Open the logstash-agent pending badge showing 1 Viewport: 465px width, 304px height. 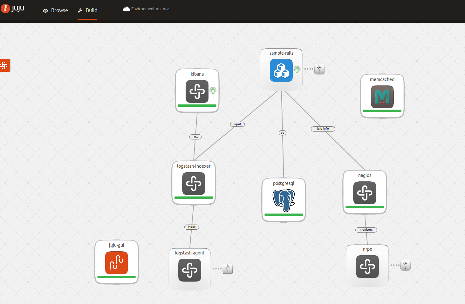[x=228, y=269]
